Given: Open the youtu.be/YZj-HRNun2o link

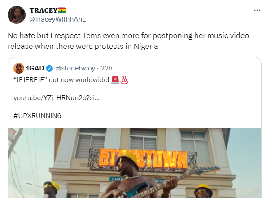Looking at the screenshot, I should pos(57,98).
